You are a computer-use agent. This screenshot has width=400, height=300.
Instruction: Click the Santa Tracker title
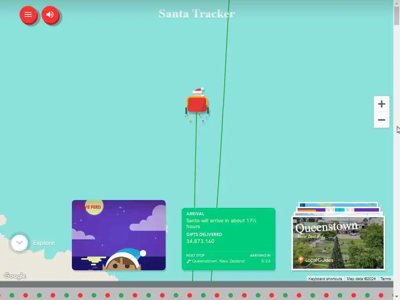[197, 14]
